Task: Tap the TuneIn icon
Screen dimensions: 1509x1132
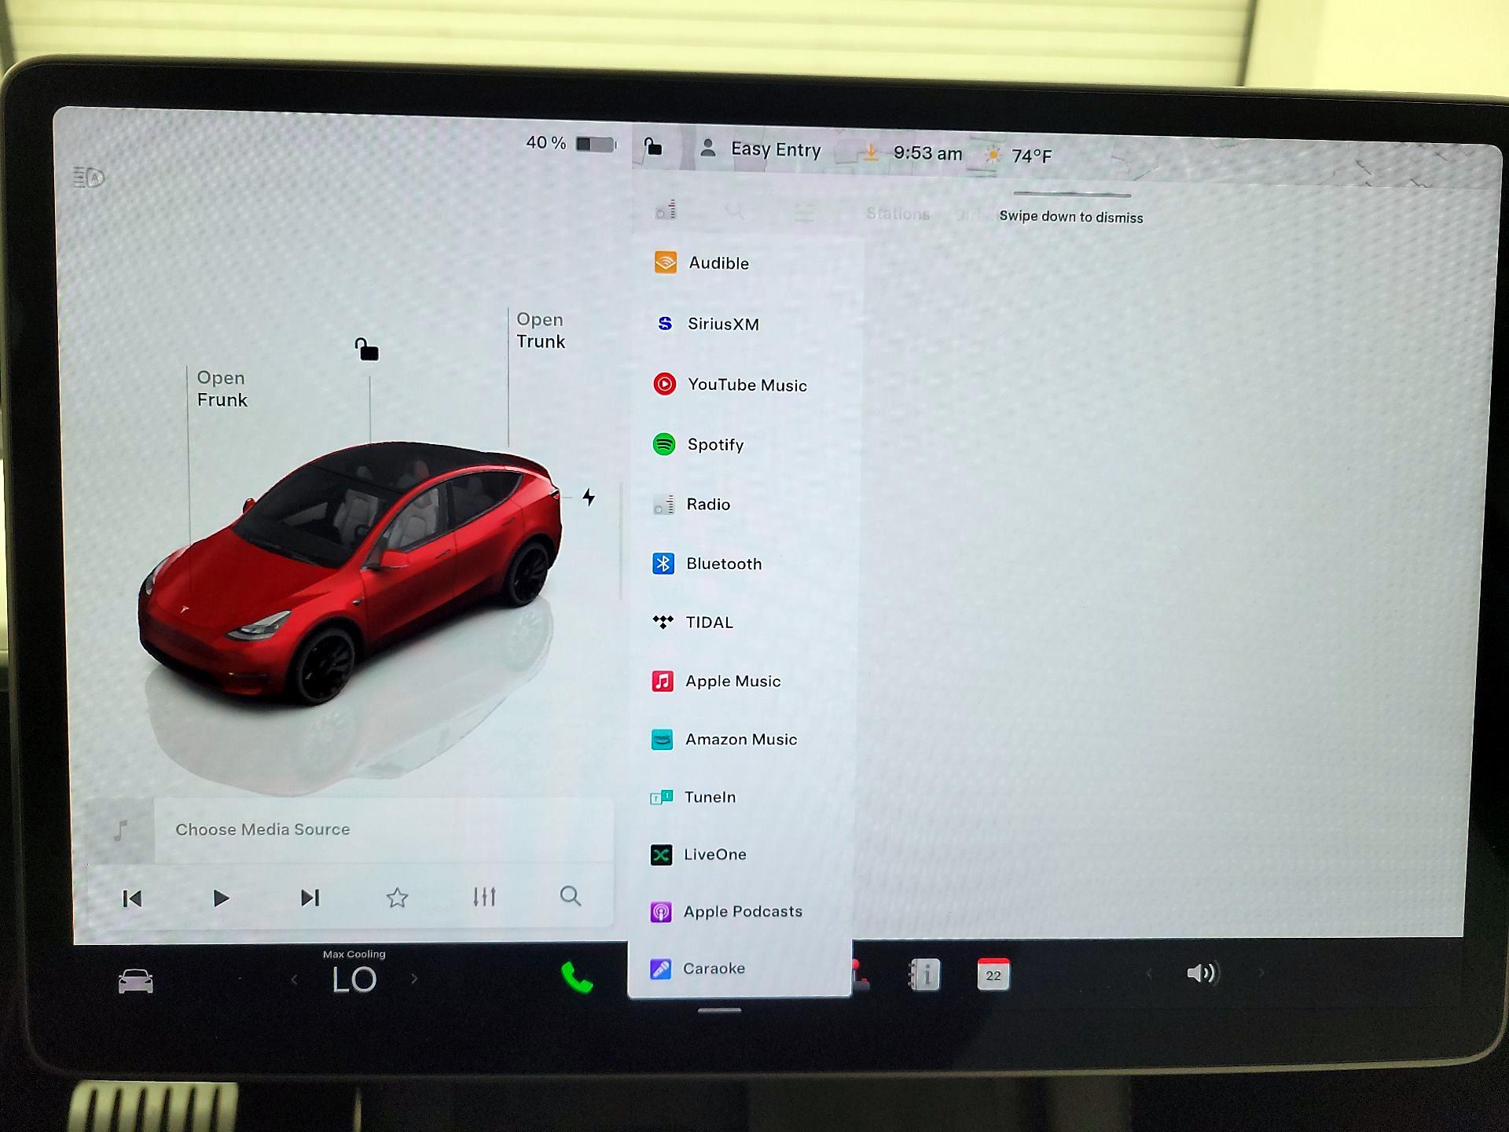Action: pos(661,797)
